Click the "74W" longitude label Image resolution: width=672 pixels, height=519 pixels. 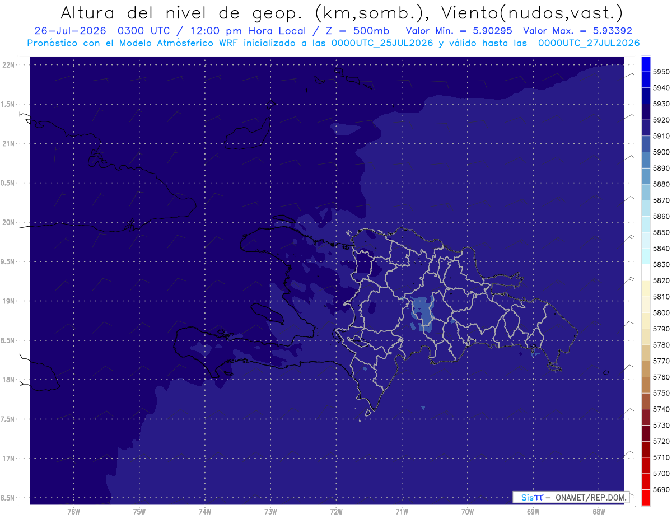(x=204, y=511)
